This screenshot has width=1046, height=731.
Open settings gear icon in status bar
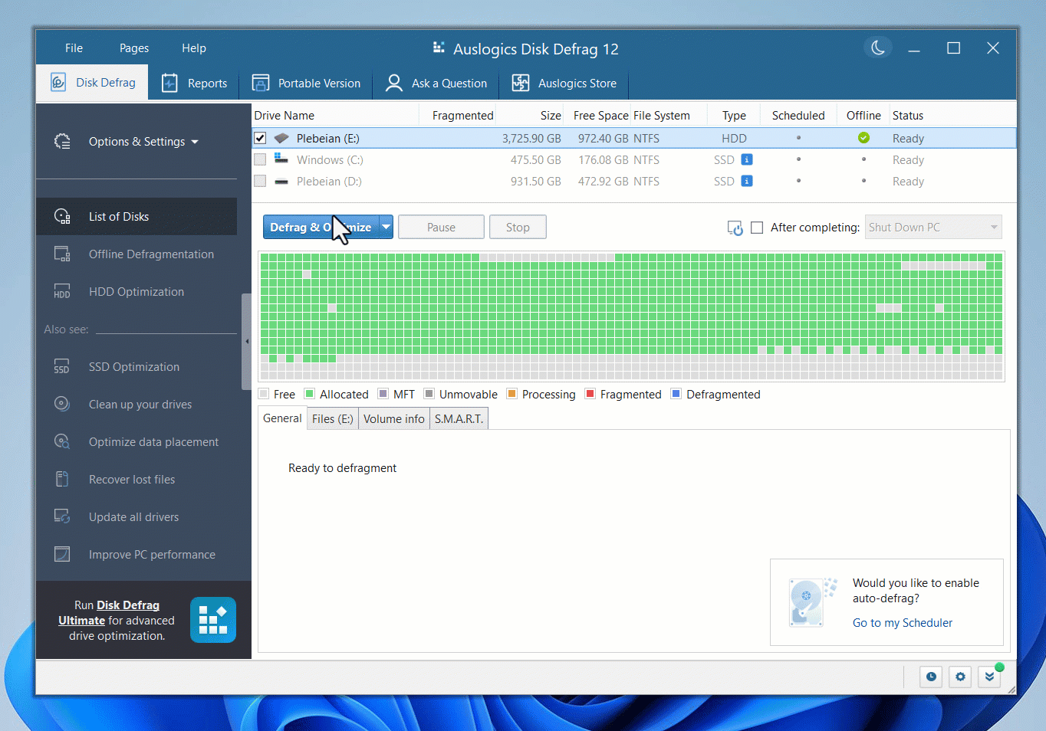[960, 677]
